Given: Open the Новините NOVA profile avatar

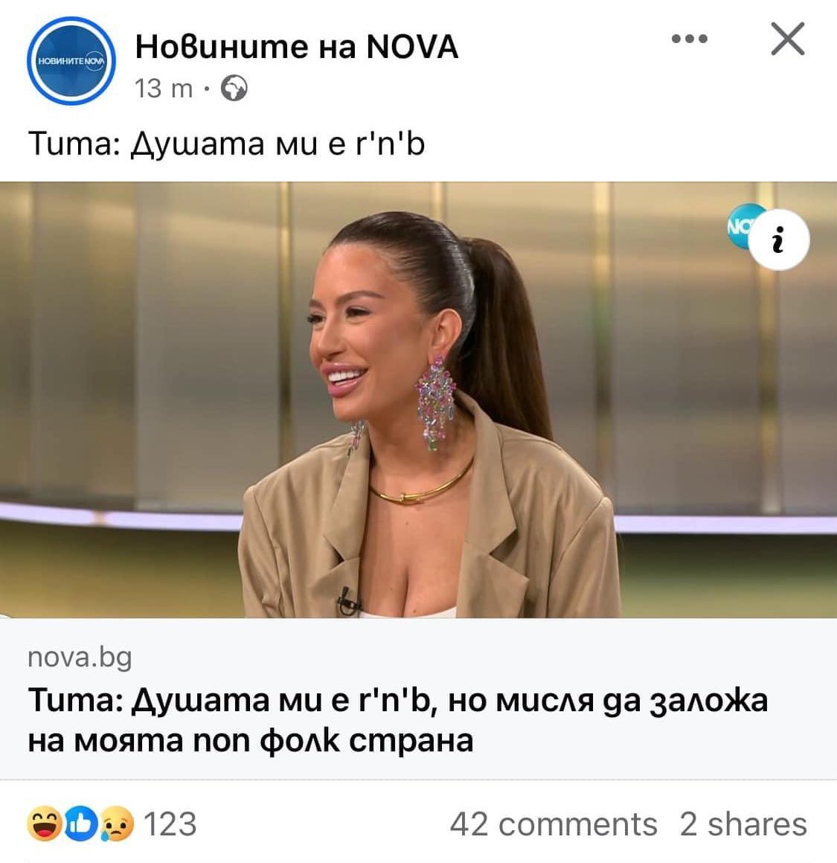Looking at the screenshot, I should pyautogui.click(x=71, y=61).
